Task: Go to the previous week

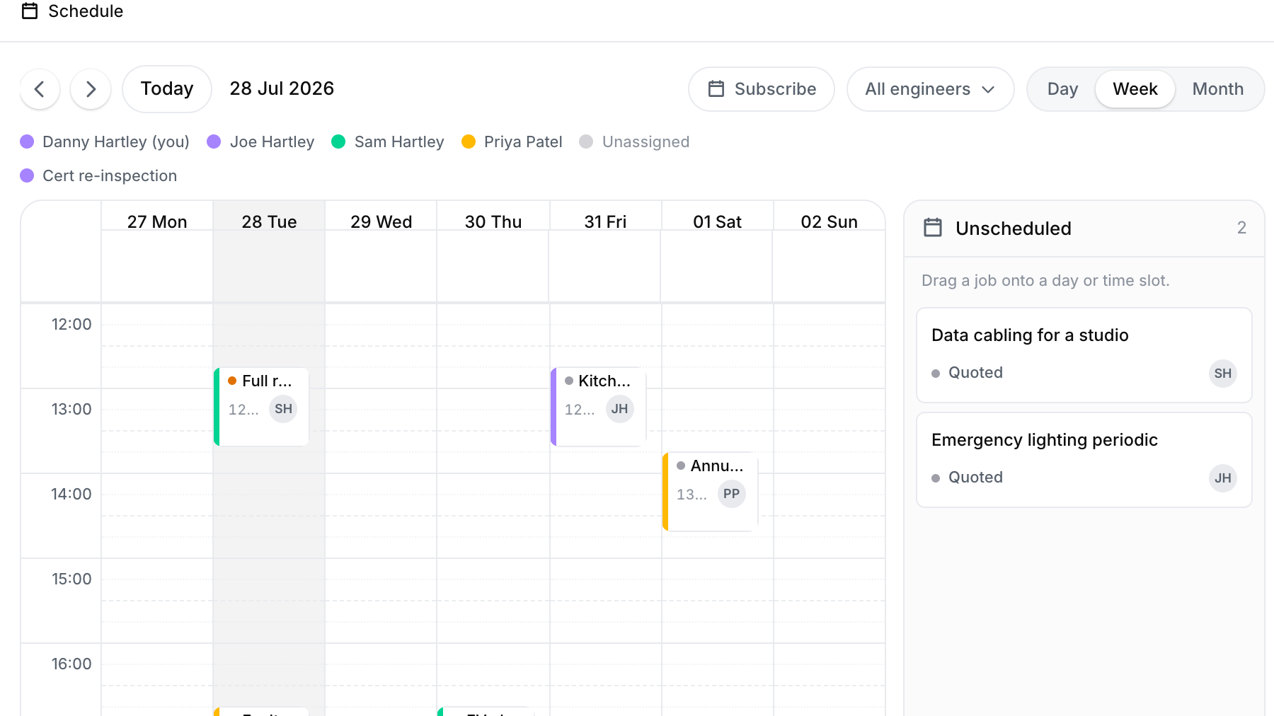Action: 40,89
